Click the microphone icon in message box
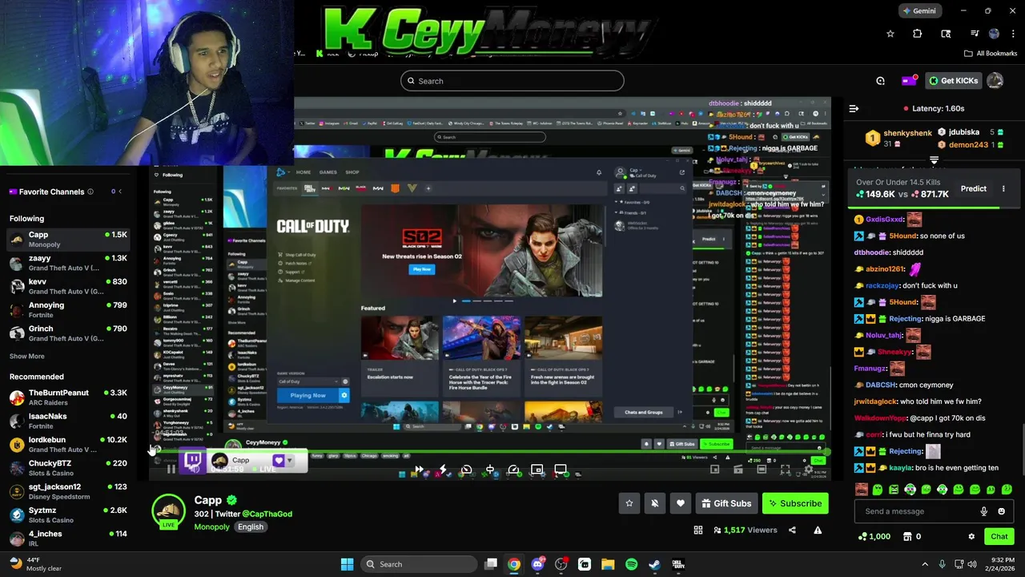The width and height of the screenshot is (1025, 577). tap(984, 511)
